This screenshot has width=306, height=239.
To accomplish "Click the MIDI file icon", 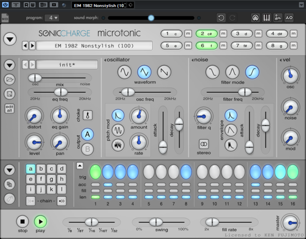I will click(5, 18).
